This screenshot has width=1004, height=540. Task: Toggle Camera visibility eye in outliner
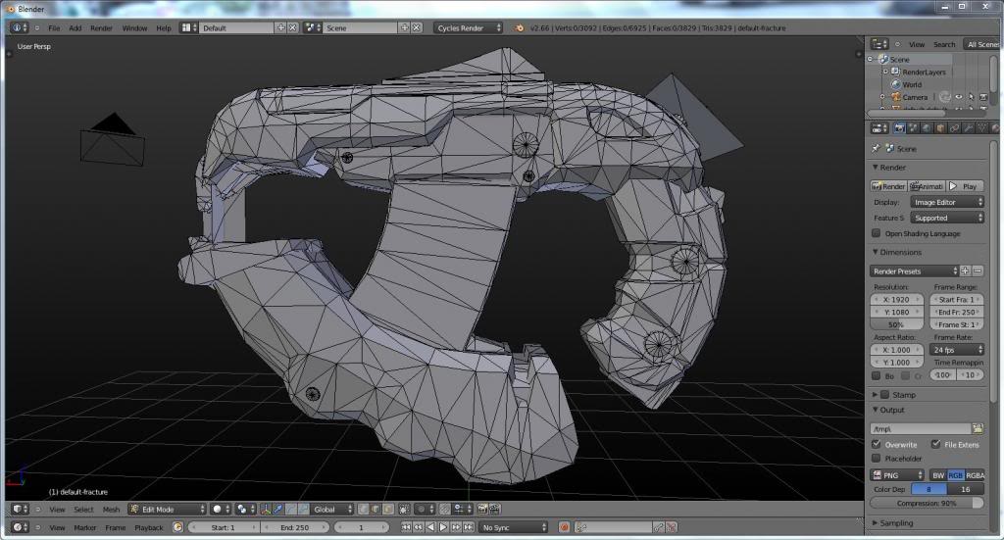tap(959, 97)
